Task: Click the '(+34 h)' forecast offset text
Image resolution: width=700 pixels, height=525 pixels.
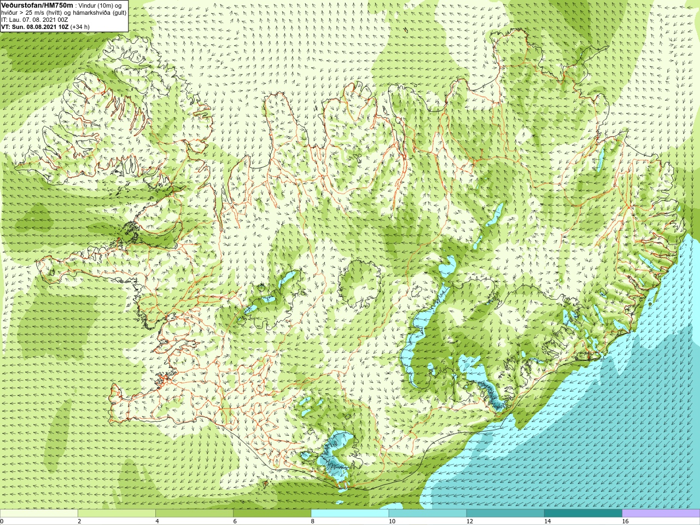Action: [x=80, y=27]
